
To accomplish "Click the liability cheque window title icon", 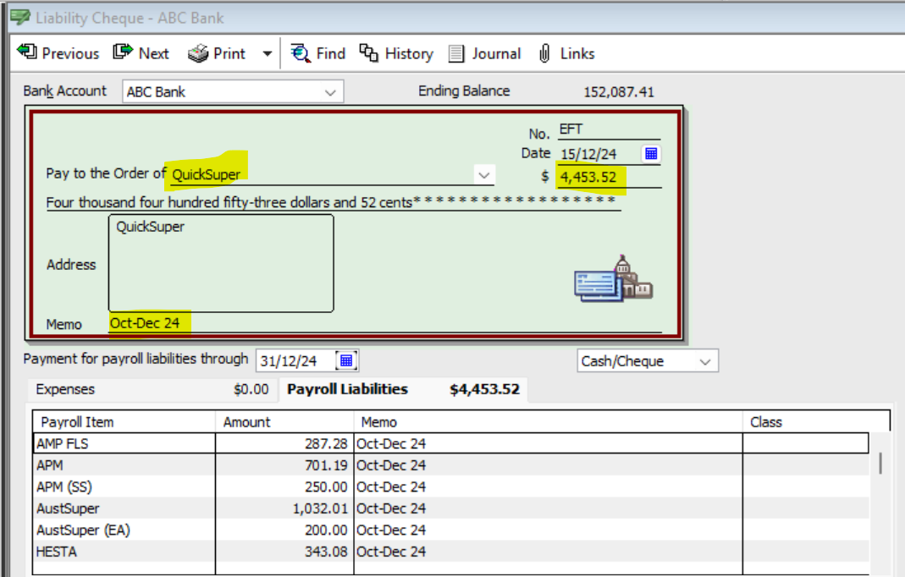I will [20, 17].
